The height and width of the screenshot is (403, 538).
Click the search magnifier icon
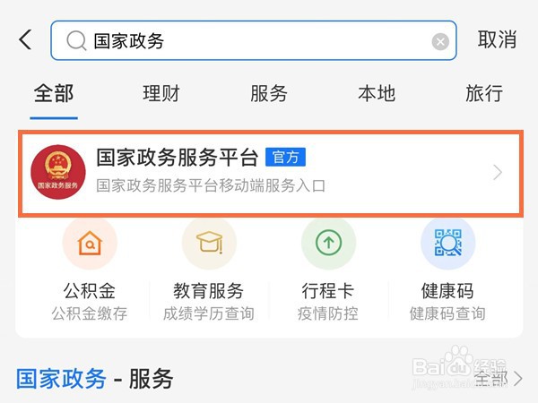point(76,40)
